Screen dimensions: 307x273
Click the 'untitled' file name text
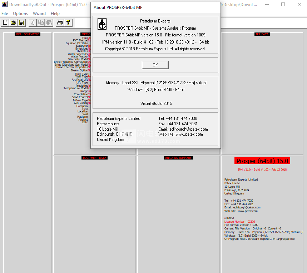coord(229,218)
